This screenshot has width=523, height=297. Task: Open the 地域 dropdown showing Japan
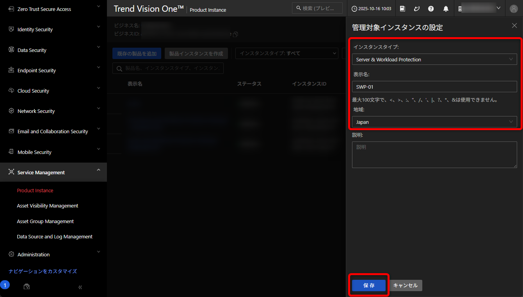pyautogui.click(x=434, y=122)
